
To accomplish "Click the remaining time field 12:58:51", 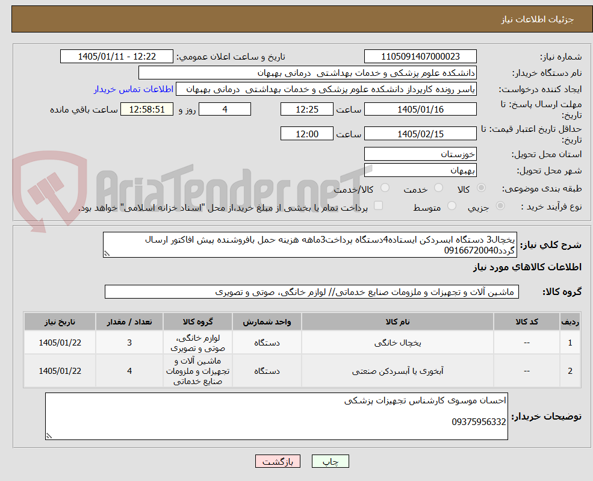I will pyautogui.click(x=147, y=110).
